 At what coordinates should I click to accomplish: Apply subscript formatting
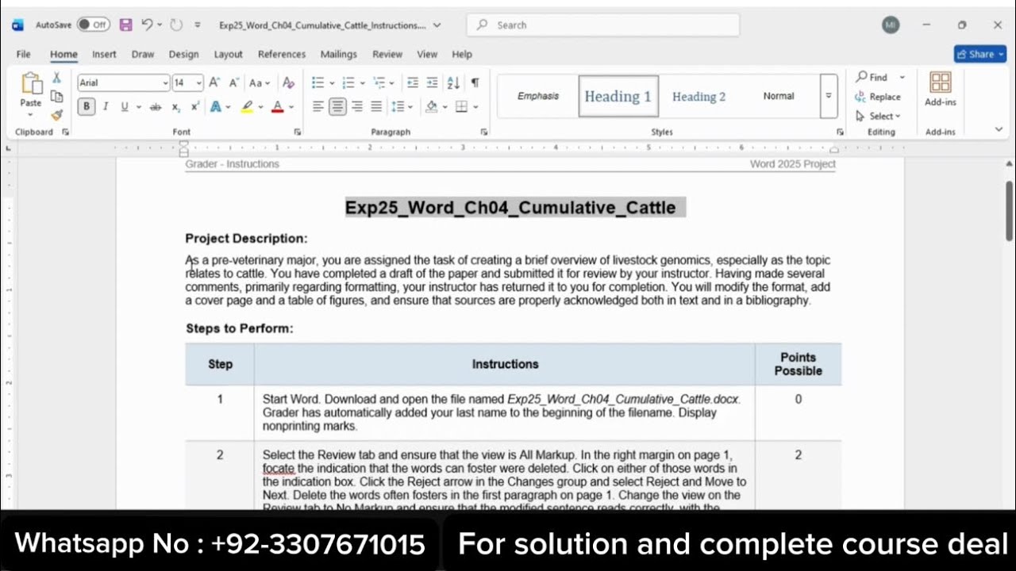[176, 106]
